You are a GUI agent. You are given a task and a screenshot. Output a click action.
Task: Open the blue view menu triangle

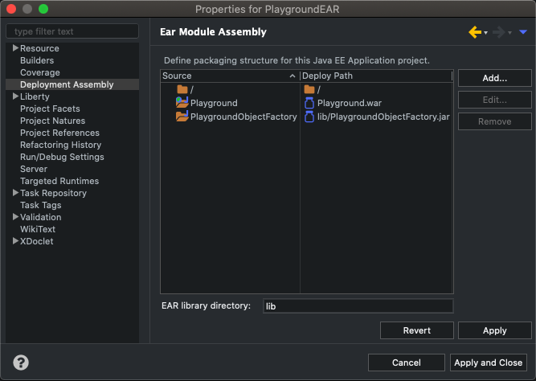(523, 32)
